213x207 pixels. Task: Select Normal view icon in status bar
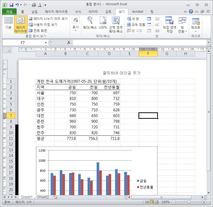pos(147,202)
